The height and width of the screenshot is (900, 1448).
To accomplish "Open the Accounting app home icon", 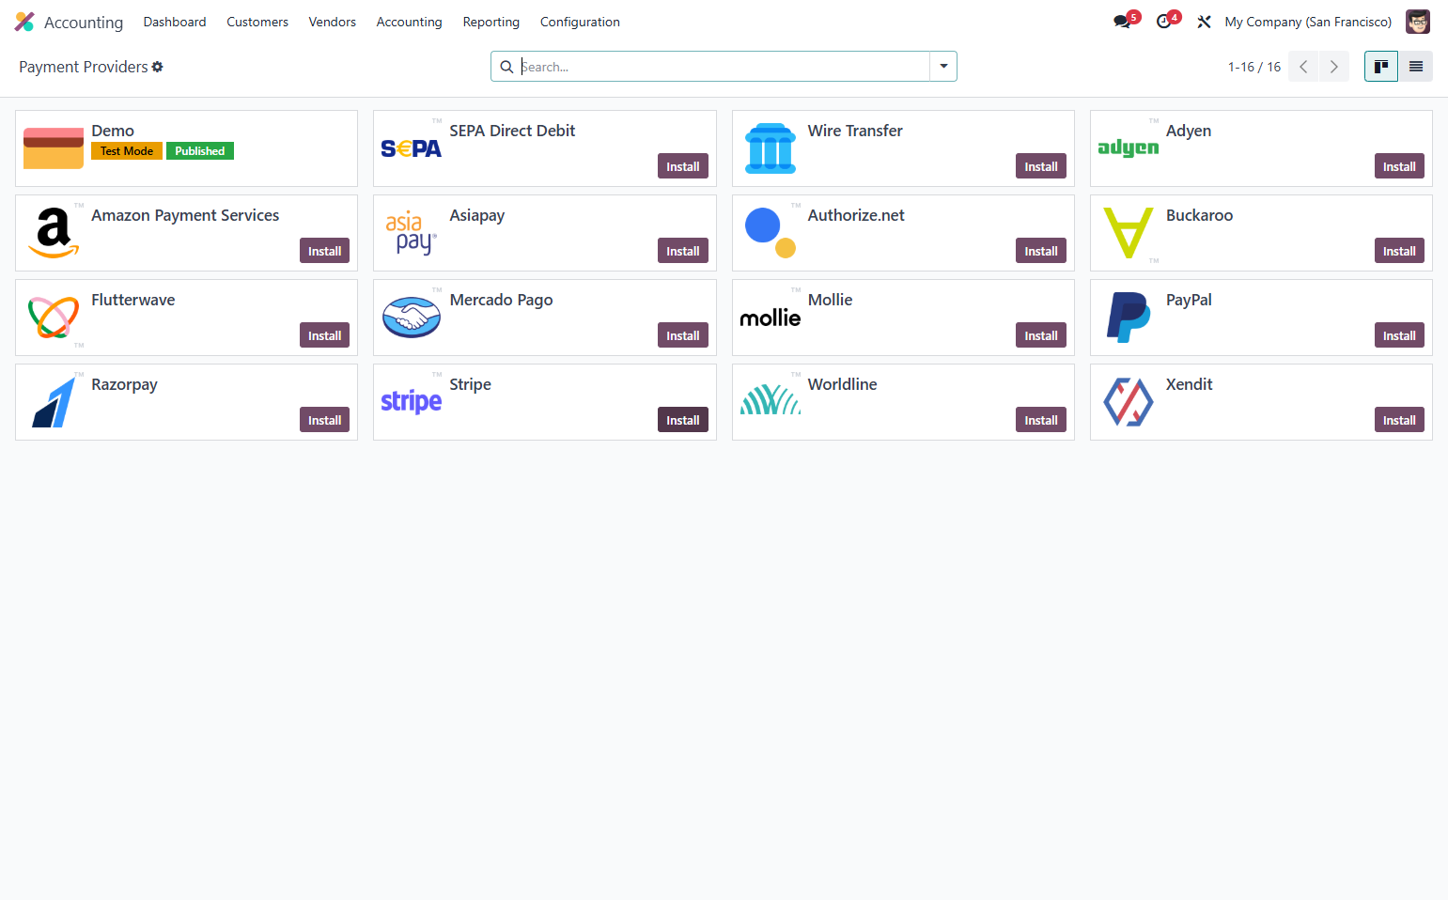I will coord(24,22).
